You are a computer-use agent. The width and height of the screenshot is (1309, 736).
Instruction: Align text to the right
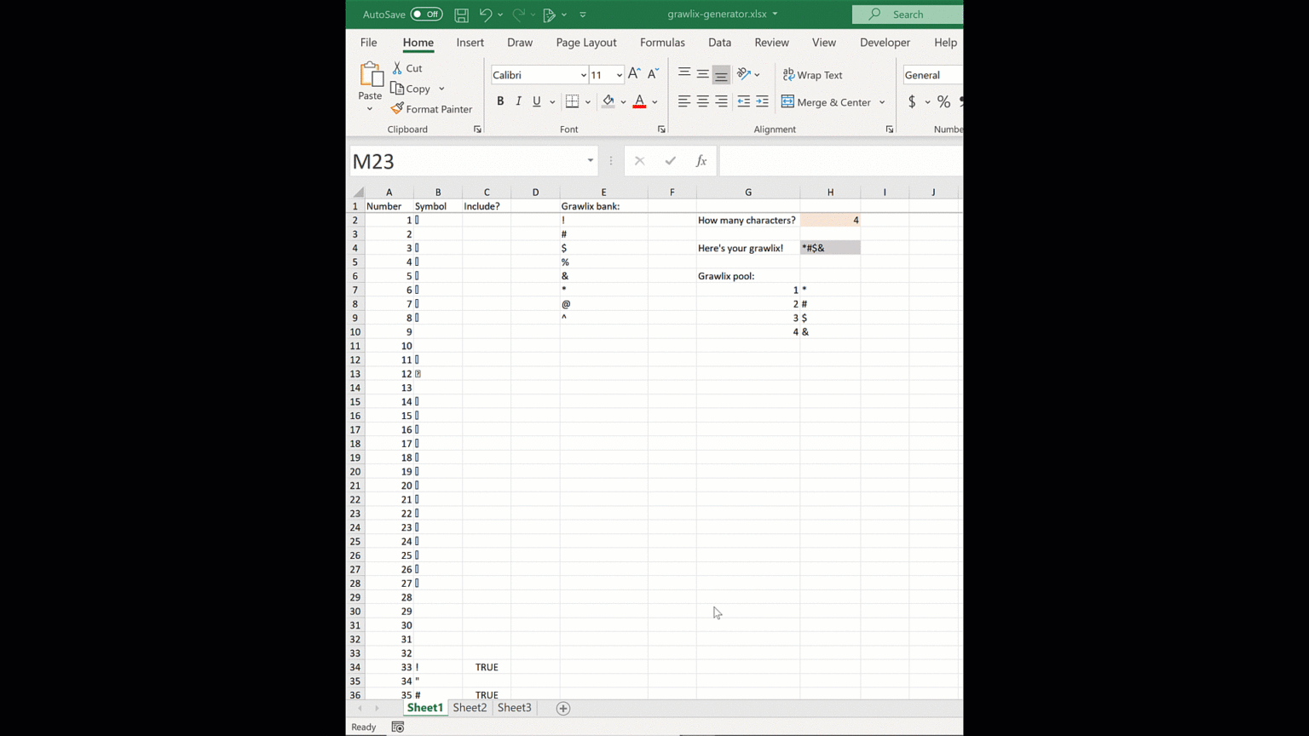click(721, 101)
